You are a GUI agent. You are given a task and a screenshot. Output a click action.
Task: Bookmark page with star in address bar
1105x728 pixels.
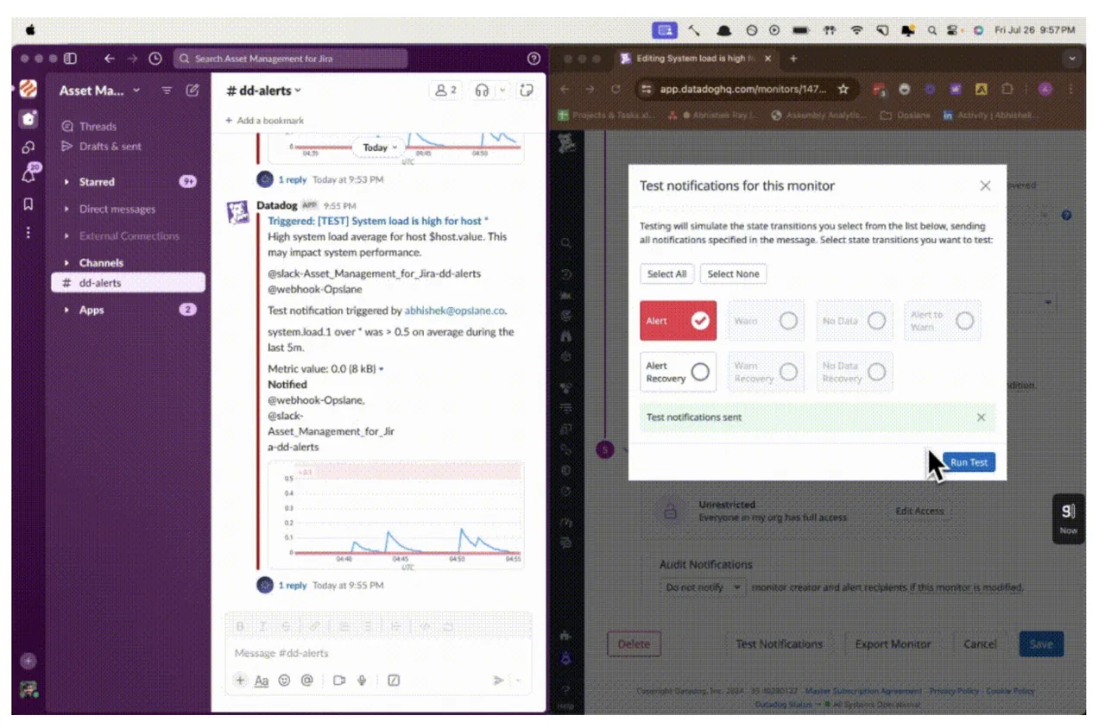(x=843, y=89)
